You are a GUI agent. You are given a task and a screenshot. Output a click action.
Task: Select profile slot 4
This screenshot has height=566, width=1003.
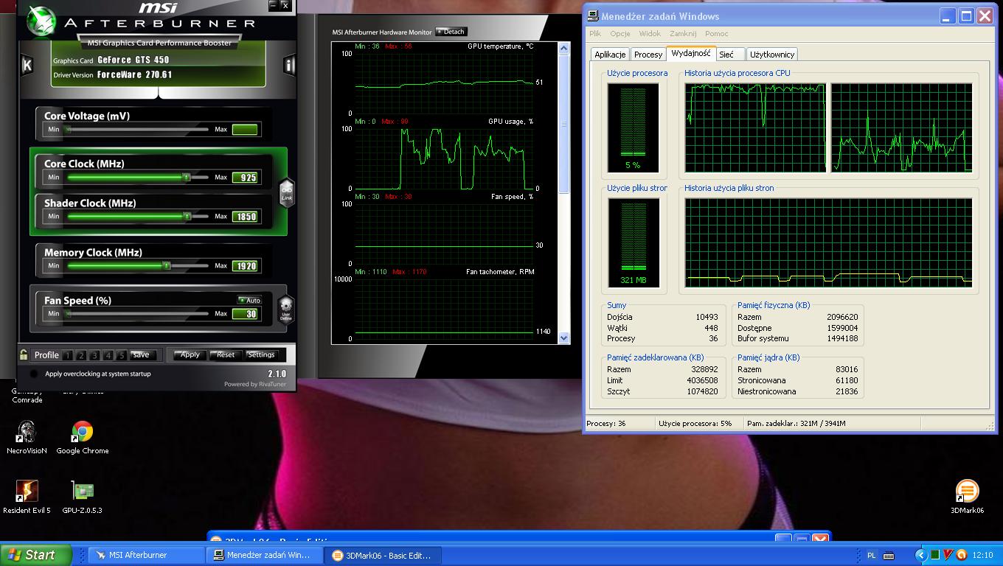click(x=108, y=355)
